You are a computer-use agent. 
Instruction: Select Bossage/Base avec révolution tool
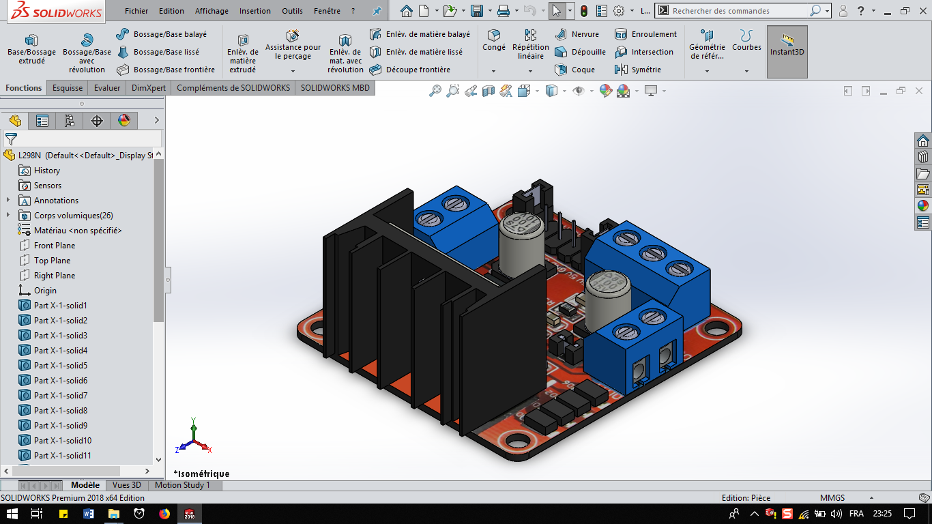click(x=87, y=54)
